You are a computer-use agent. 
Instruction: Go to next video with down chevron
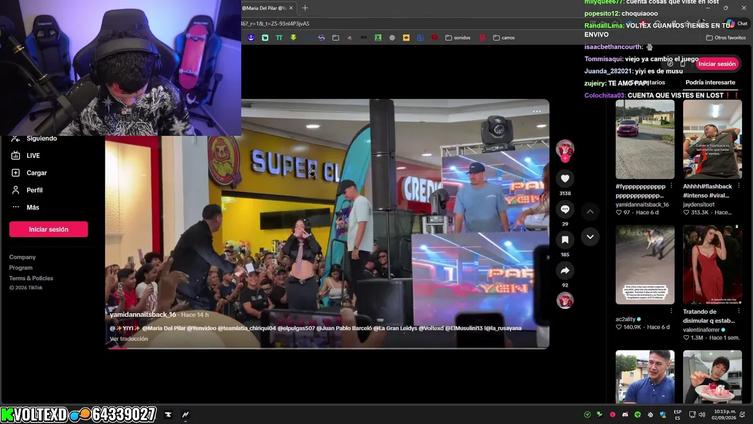coord(590,237)
